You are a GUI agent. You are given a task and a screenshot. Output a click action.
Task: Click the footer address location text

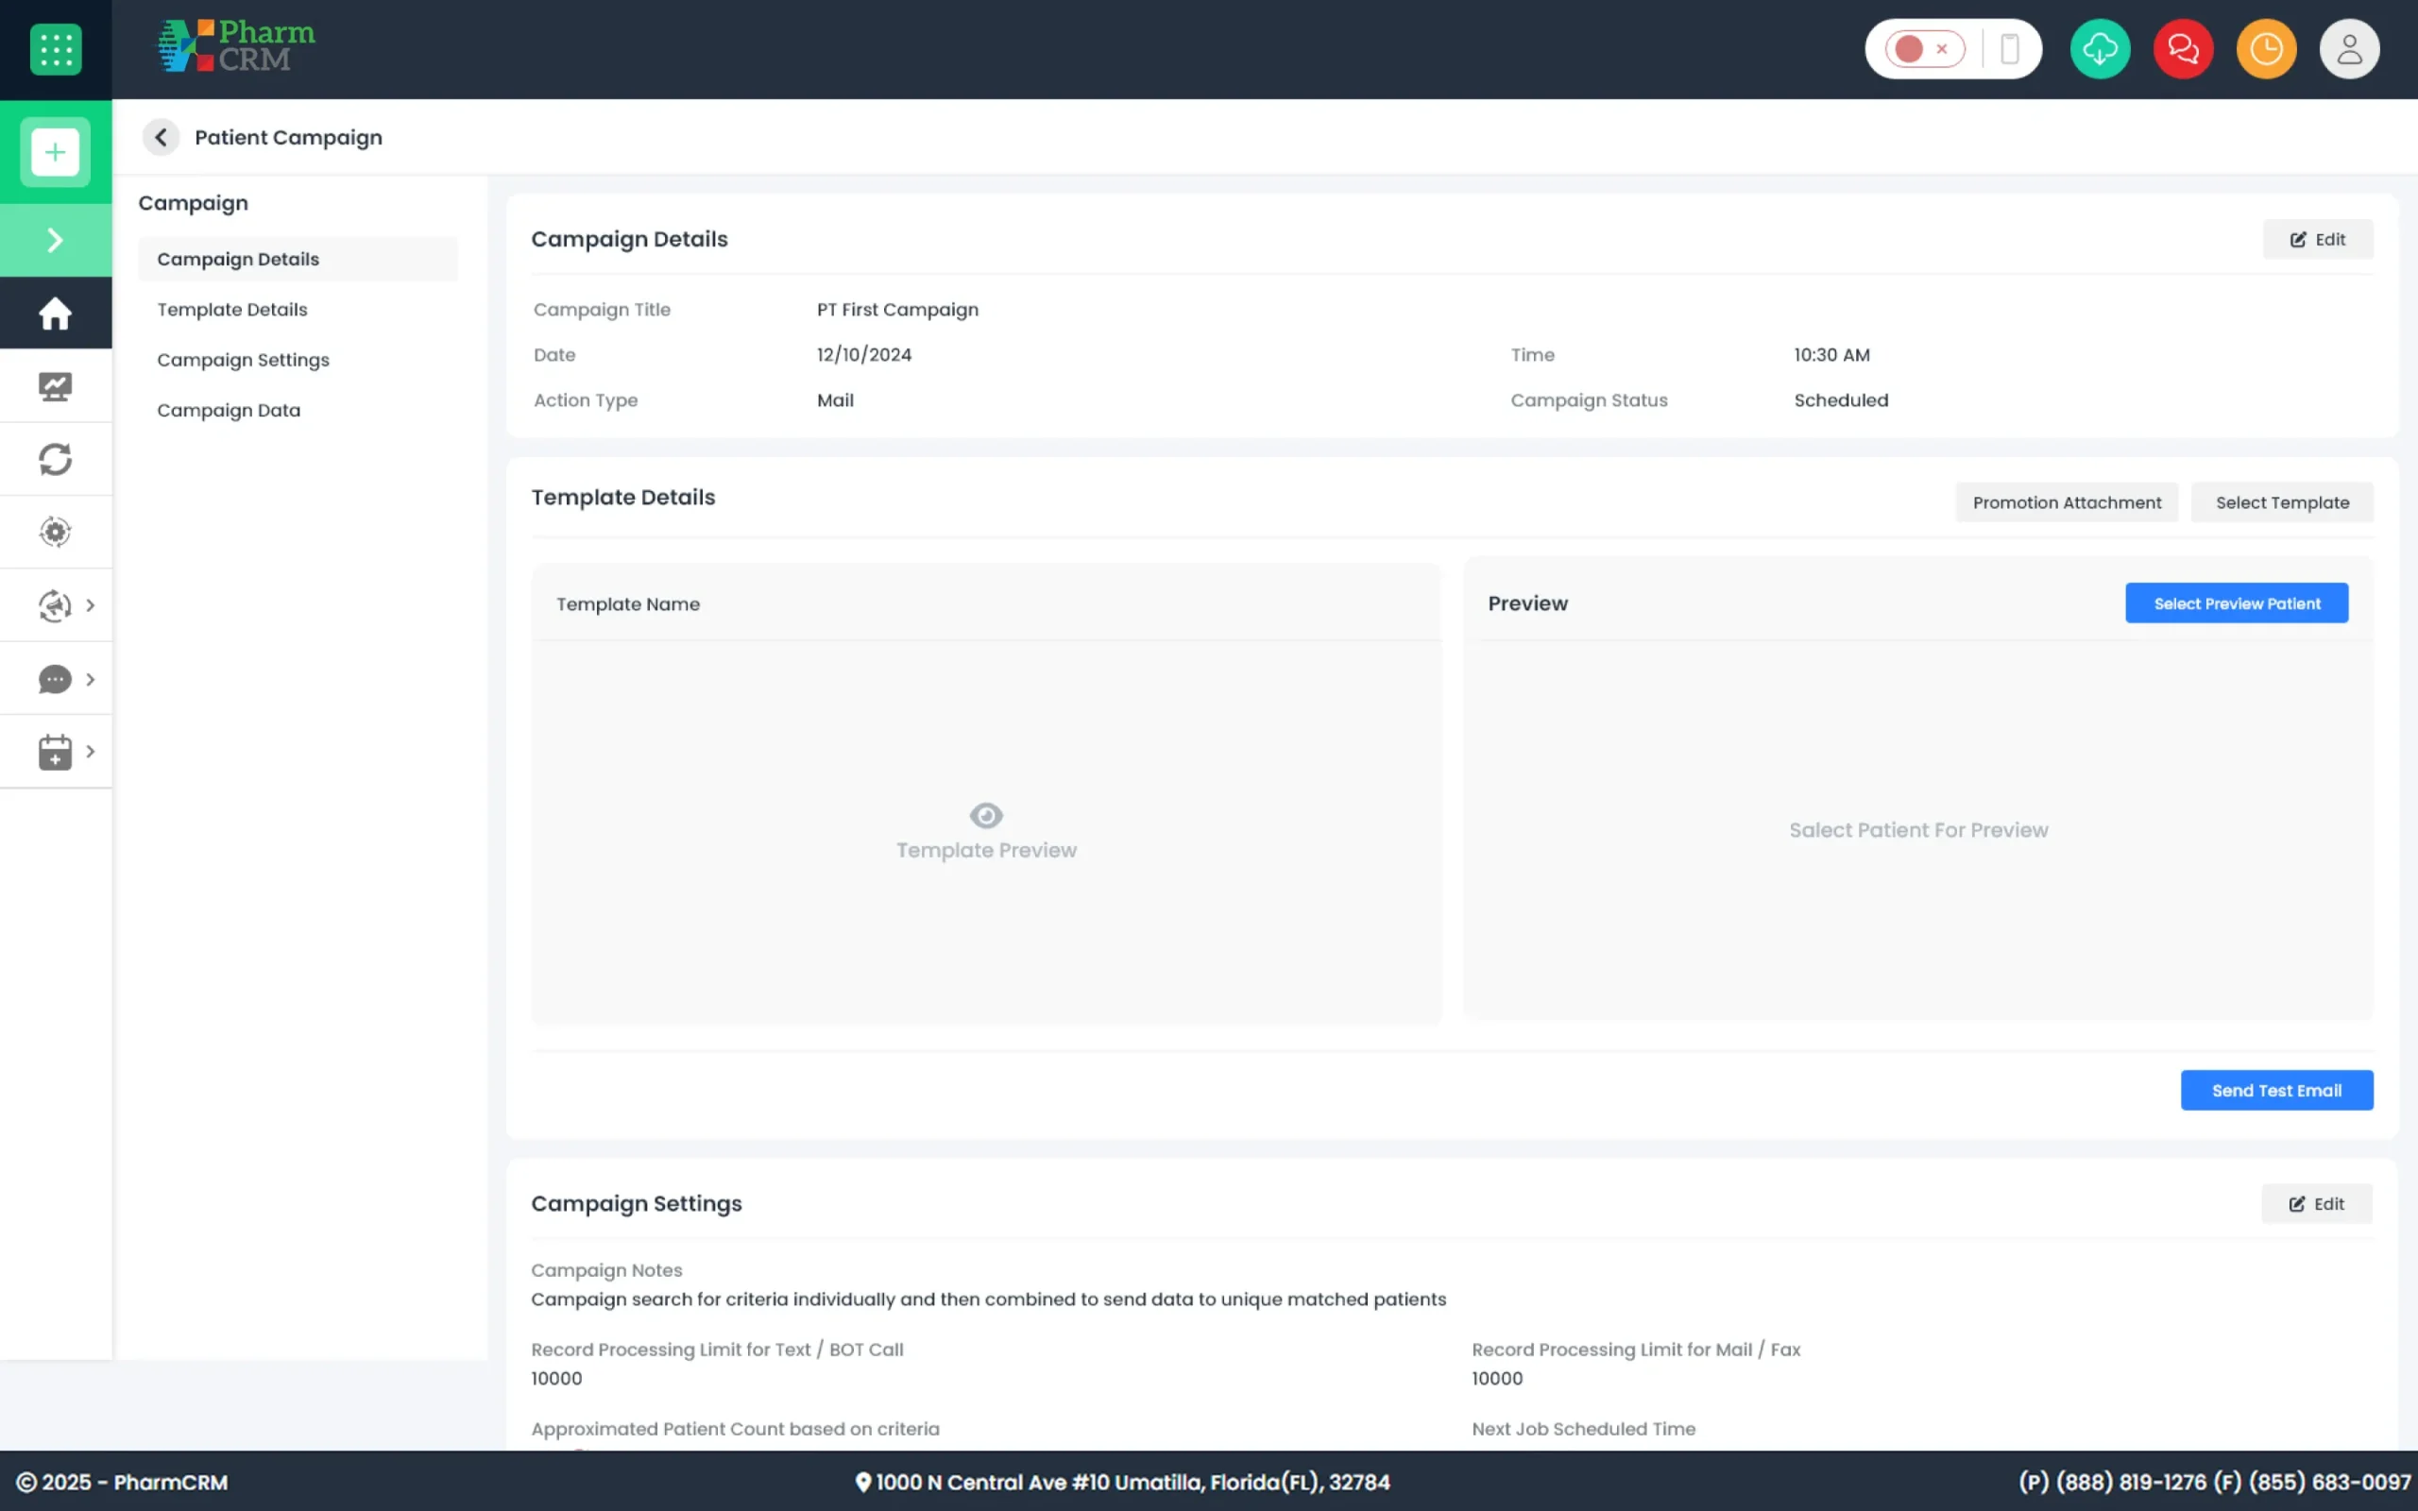1123,1482
